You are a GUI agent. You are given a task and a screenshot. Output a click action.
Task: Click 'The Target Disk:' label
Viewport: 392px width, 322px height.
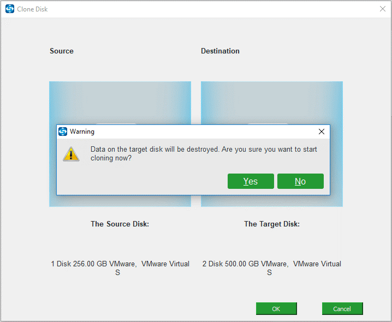pos(272,224)
